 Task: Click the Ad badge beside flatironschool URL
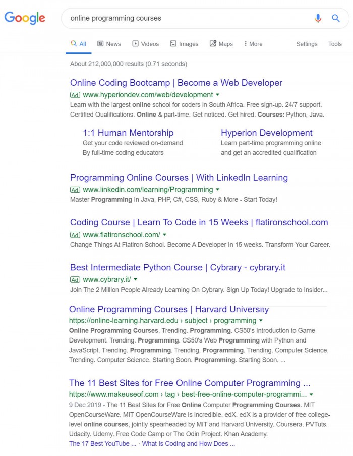tap(75, 235)
